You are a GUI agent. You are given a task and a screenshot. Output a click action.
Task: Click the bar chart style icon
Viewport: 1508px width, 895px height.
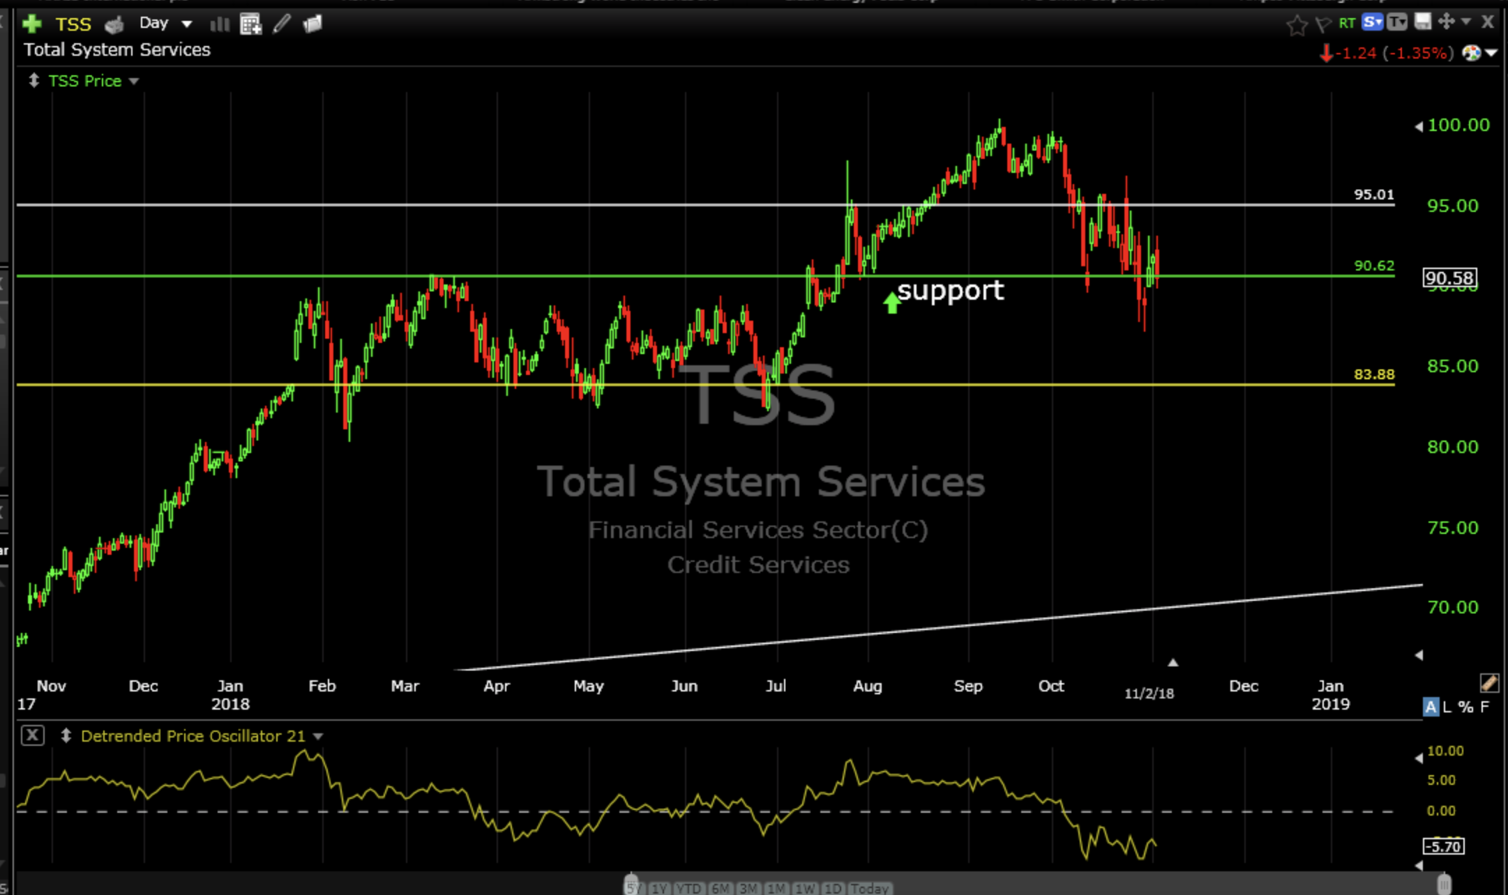pos(219,24)
